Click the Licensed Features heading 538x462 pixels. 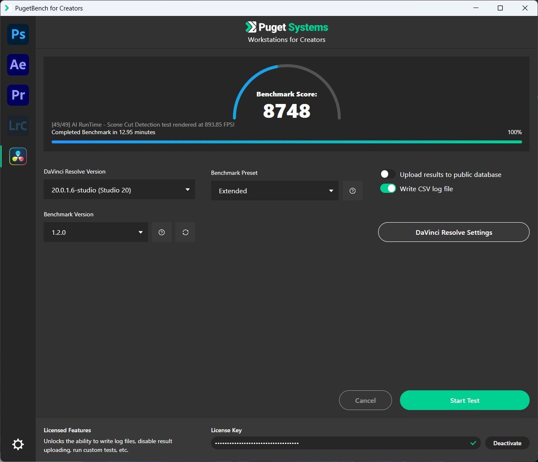(67, 430)
